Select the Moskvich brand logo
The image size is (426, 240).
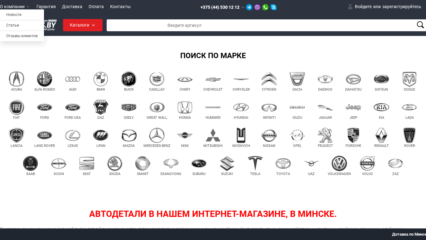point(241,135)
